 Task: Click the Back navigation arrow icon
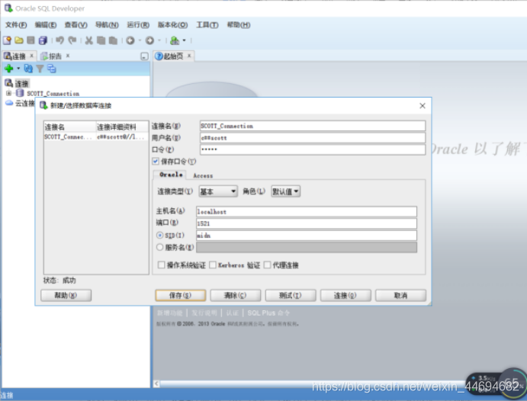click(x=130, y=40)
